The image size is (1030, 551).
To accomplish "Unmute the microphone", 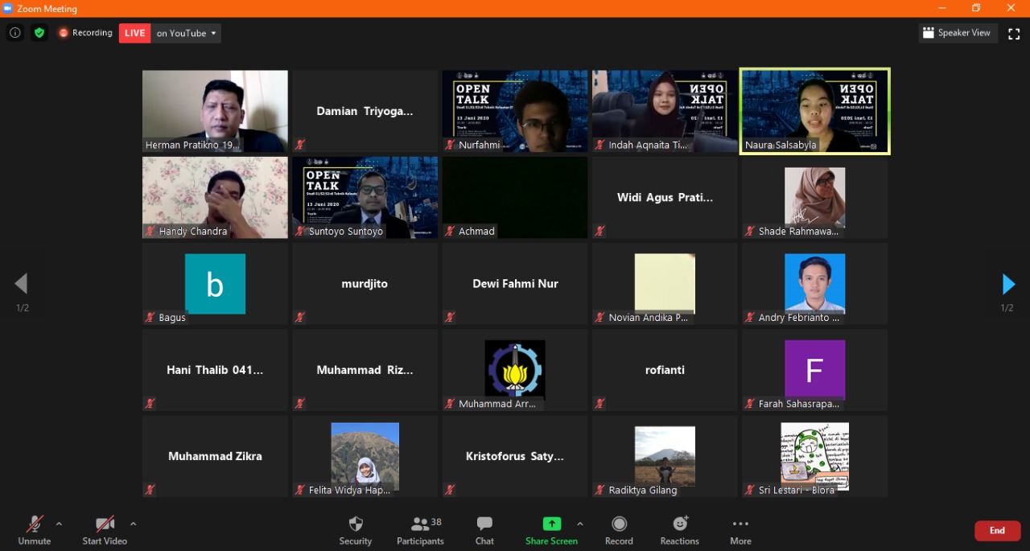I will click(35, 524).
